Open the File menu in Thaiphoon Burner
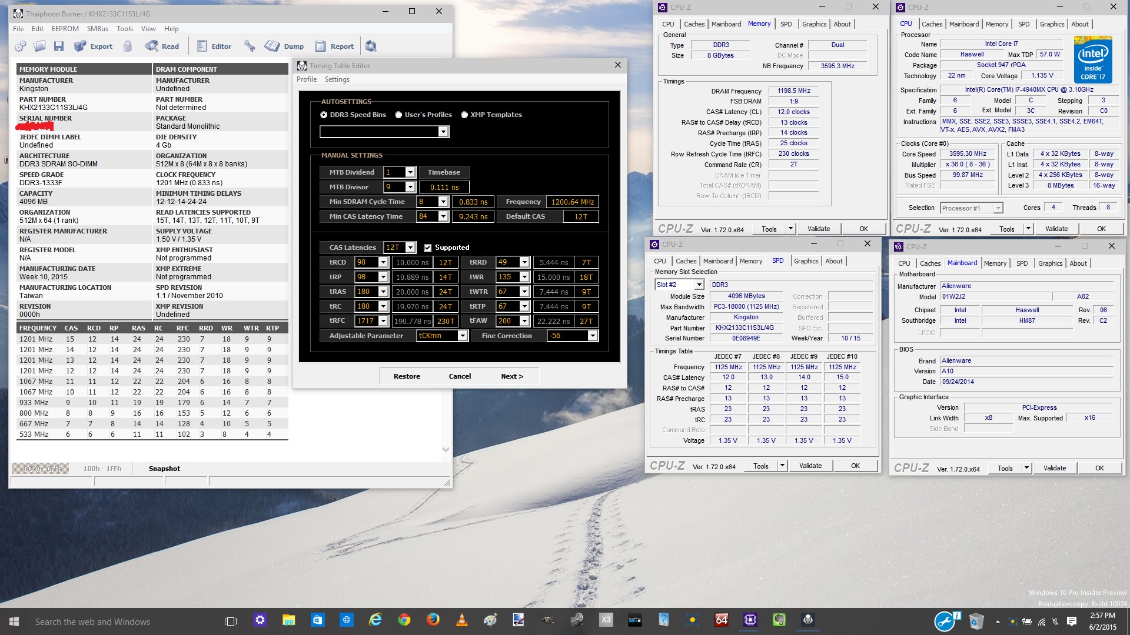 [18, 28]
